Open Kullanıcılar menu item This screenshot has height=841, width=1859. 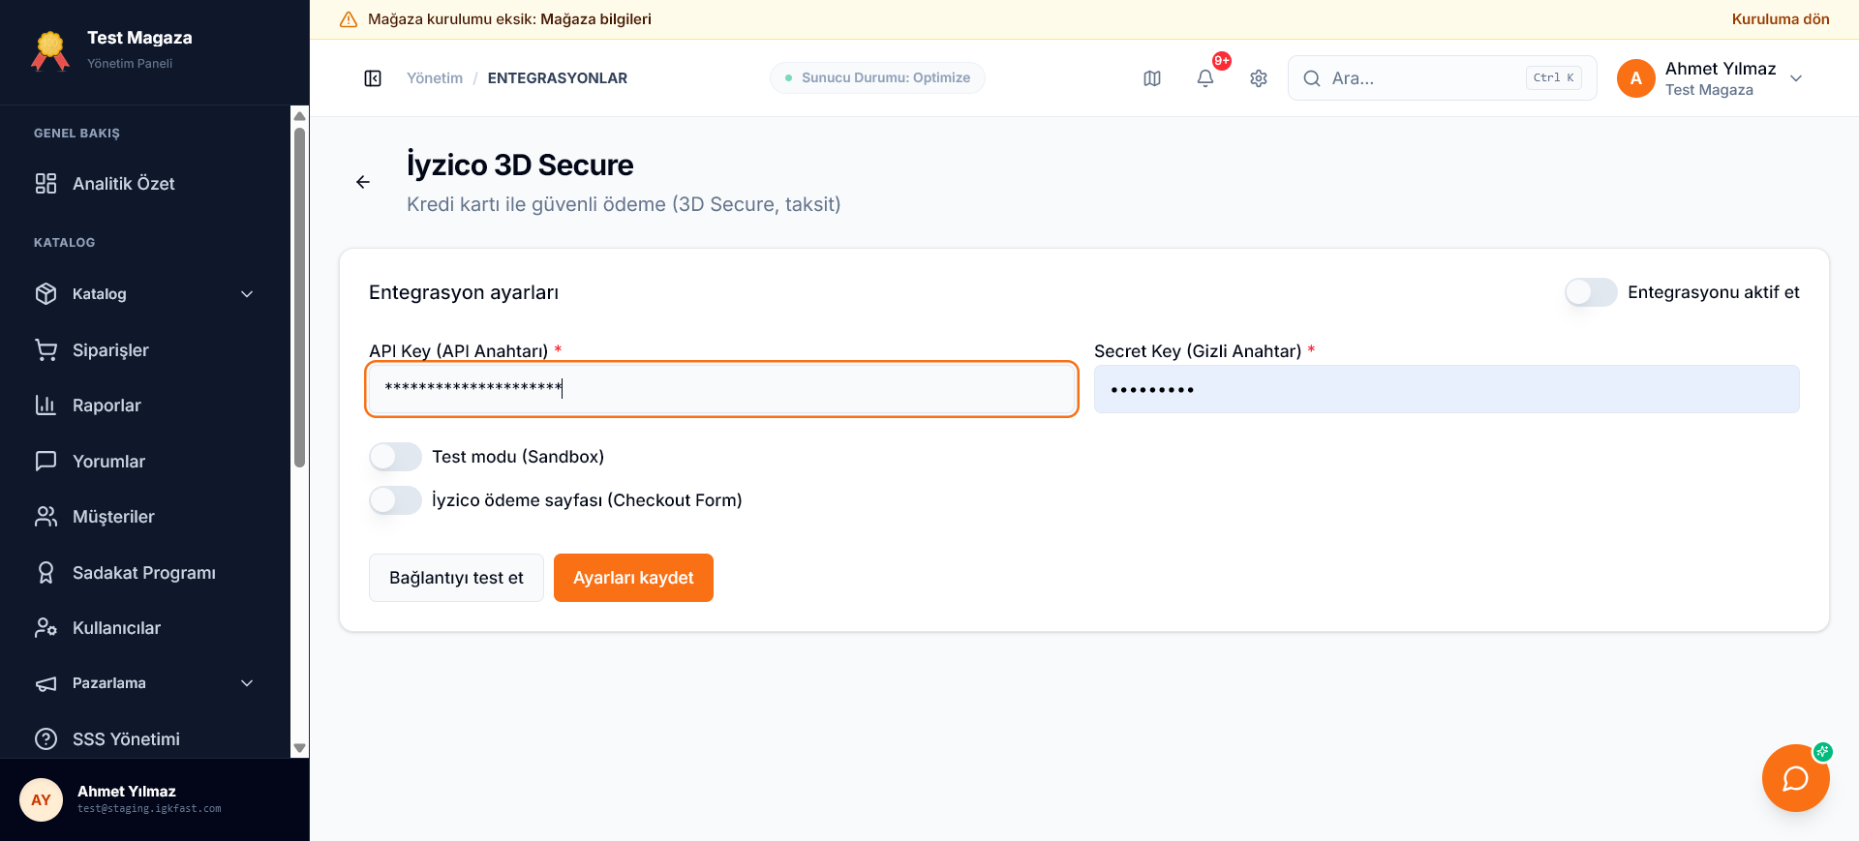[147, 628]
